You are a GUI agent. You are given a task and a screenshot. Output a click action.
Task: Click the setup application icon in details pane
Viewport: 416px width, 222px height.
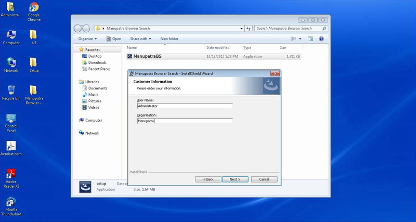click(x=85, y=187)
